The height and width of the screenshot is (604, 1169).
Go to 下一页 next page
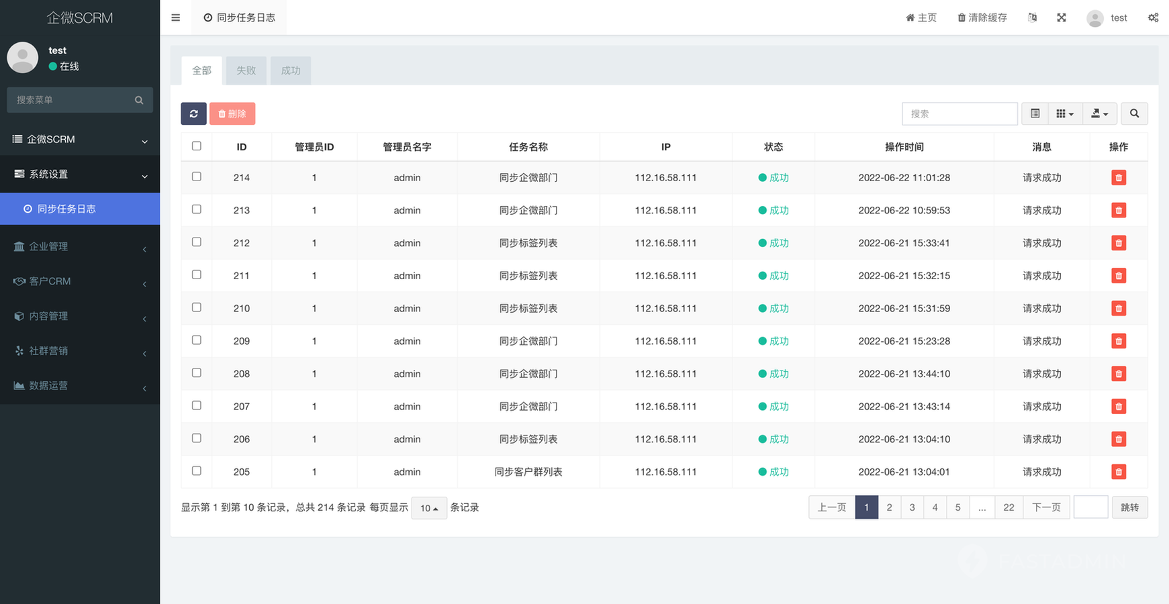pyautogui.click(x=1045, y=507)
